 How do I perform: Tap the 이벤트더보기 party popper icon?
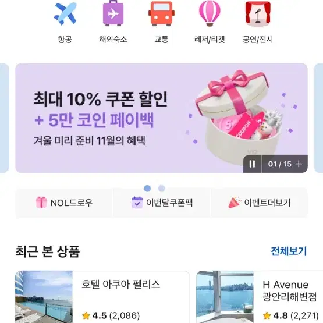coord(235,203)
